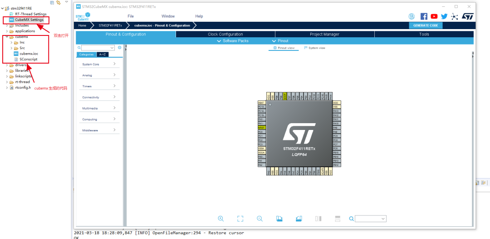Click the VBAT pin on the chip
The width and height of the screenshot is (490, 239).
(262, 103)
